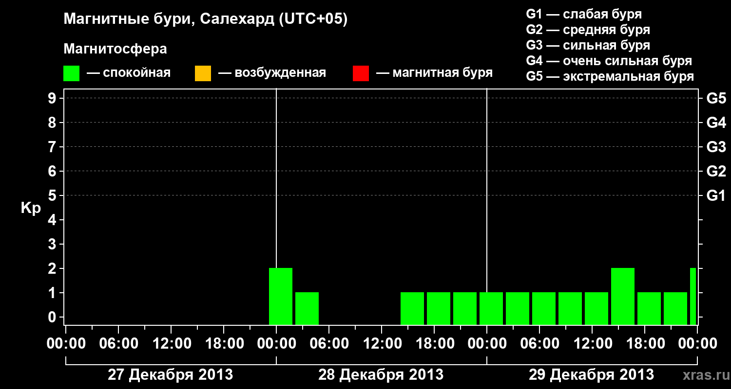
Task: Click the Kp 1 bar at 03:00 on 28 Декабря
Action: click(307, 308)
